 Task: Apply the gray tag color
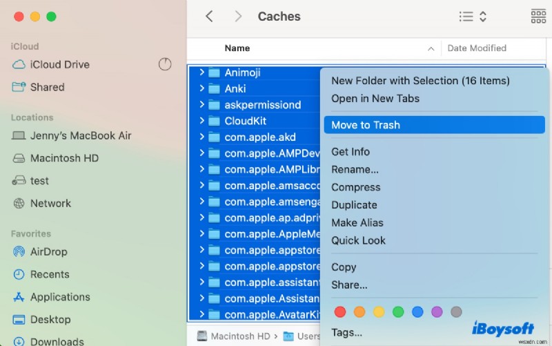pyautogui.click(x=456, y=312)
